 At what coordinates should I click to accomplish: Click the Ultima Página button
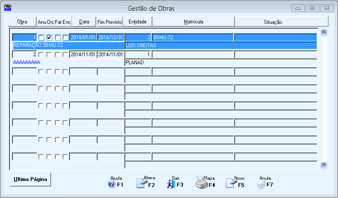tap(30, 179)
